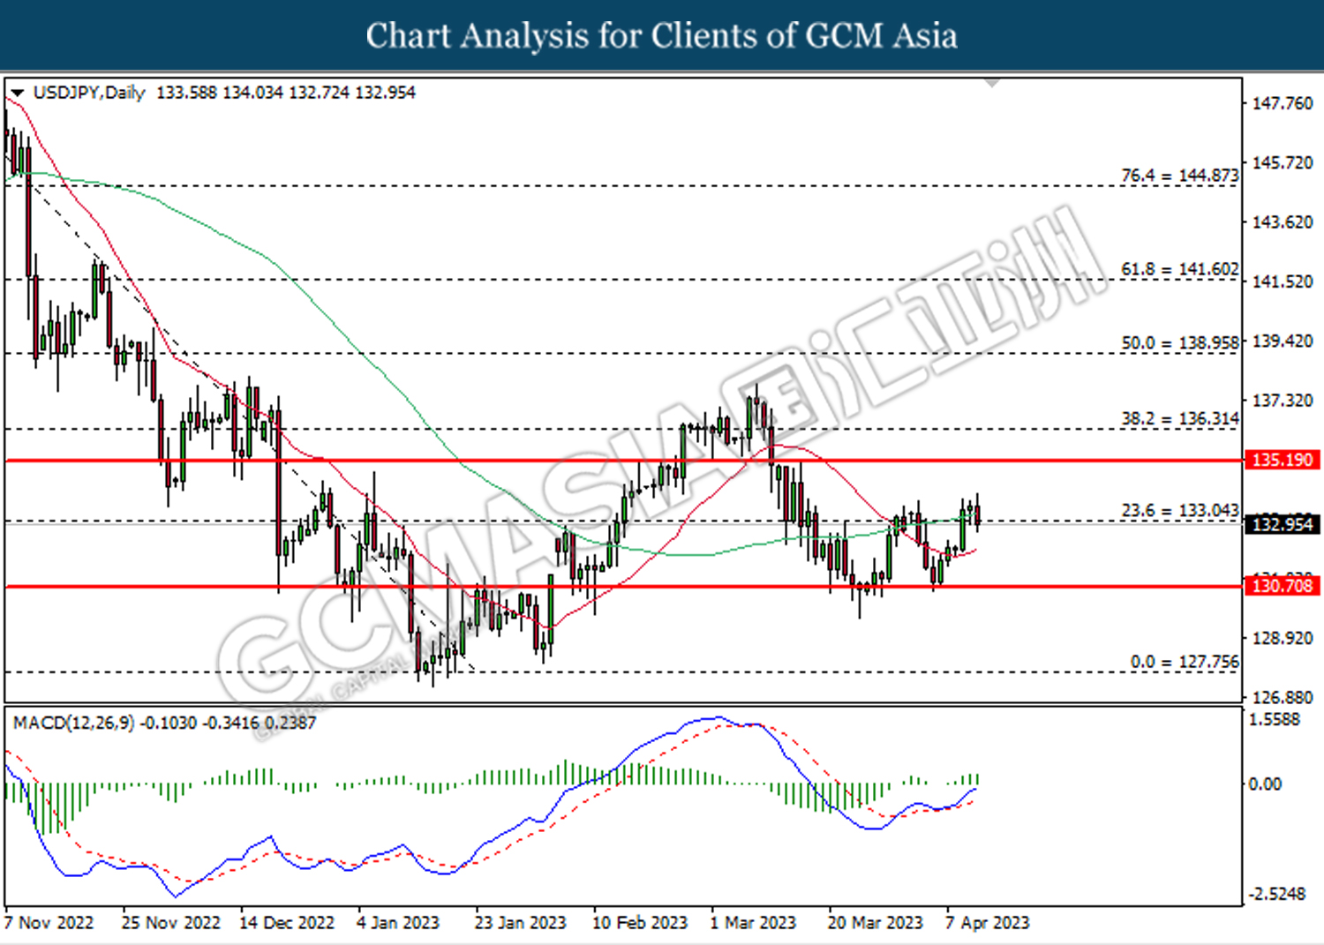1324x945 pixels.
Task: Click the 23 Jan 2023 date label
Action: coord(520,923)
